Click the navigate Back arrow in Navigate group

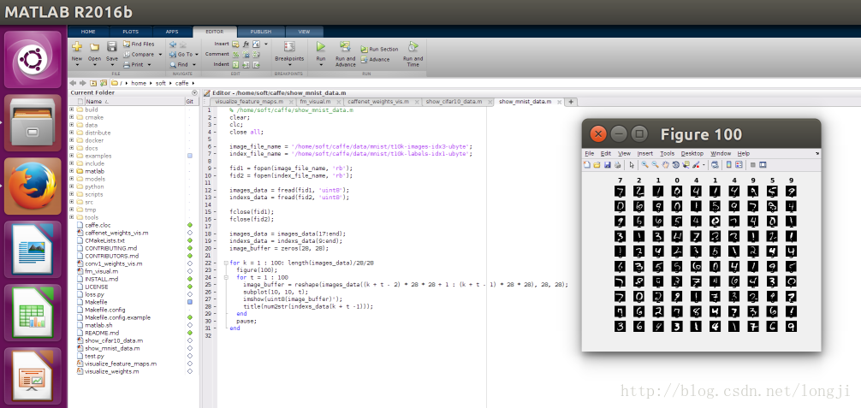point(173,44)
